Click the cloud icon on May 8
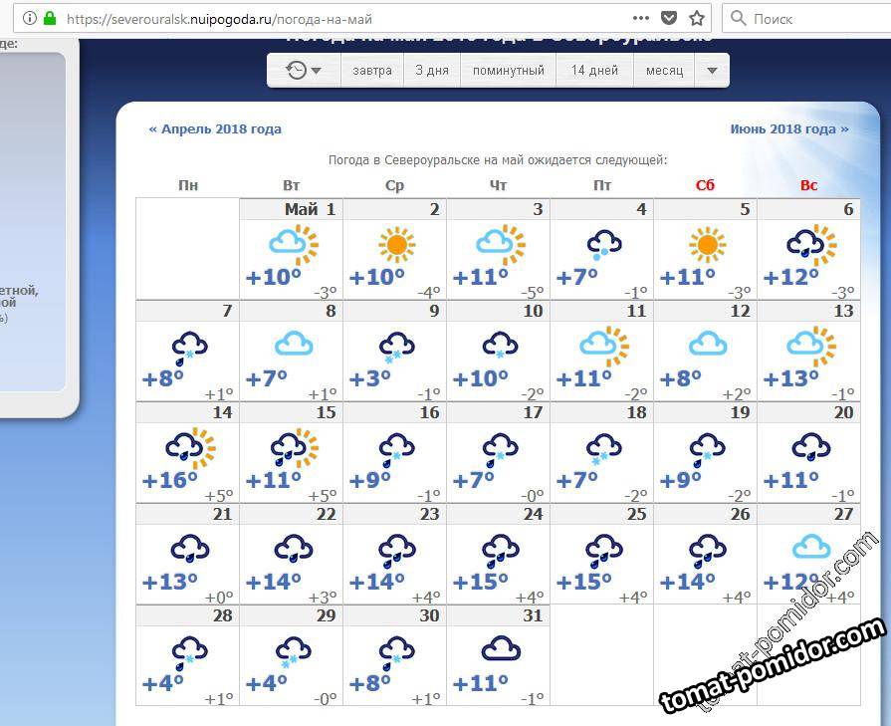This screenshot has height=726, width=891. click(x=293, y=346)
